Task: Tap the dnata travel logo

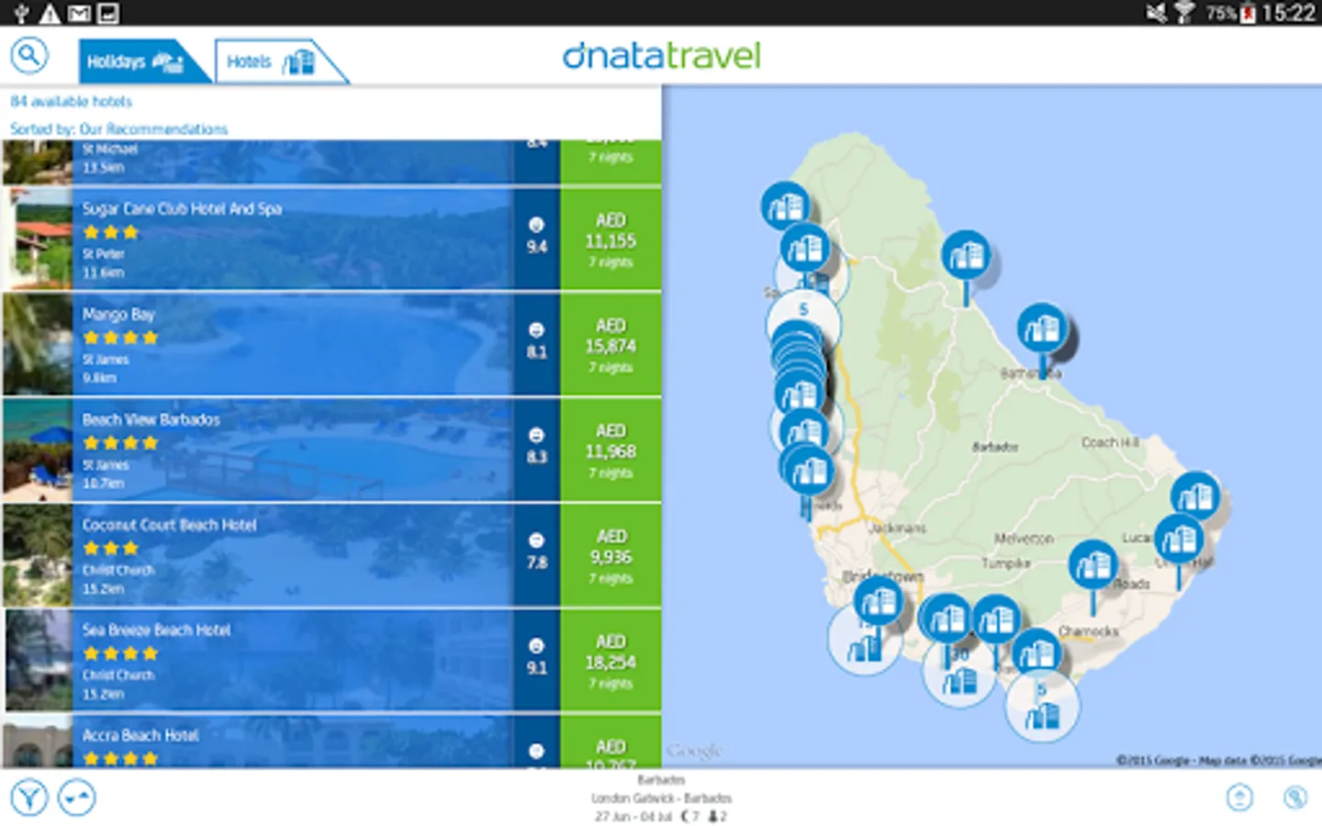Action: (661, 56)
